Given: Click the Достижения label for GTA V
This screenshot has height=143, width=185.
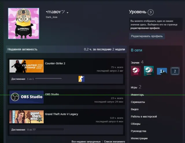Looking at the screenshot, I should pos(18,130).
